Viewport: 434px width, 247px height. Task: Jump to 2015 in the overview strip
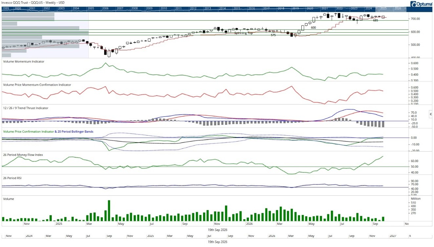pyautogui.click(x=237, y=8)
